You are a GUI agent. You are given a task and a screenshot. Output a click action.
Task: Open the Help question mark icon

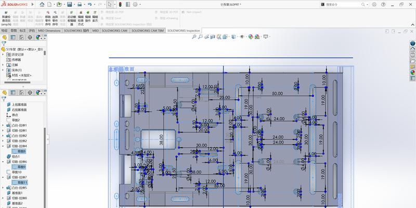[383, 5]
